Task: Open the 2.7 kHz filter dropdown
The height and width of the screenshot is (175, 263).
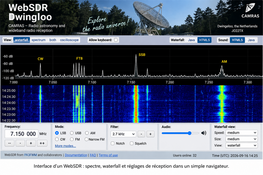Action: click(123, 134)
